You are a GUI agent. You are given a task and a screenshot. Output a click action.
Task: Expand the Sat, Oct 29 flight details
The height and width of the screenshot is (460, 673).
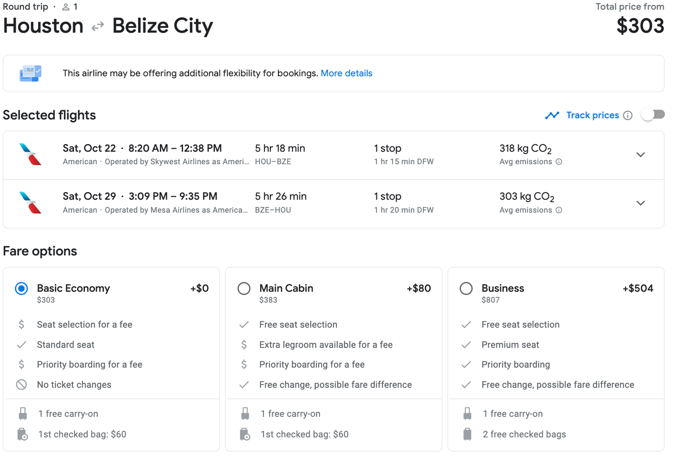(x=640, y=203)
